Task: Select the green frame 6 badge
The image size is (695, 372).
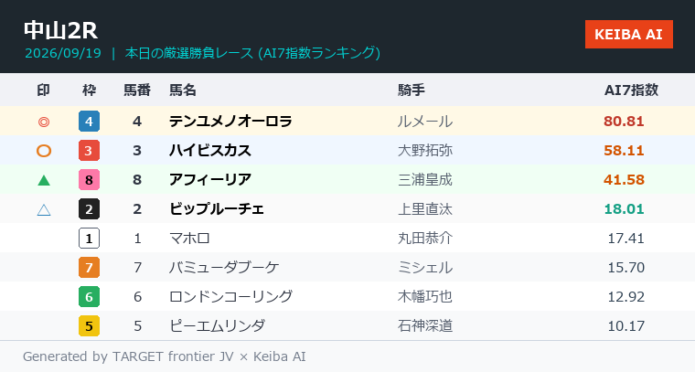Action: (x=89, y=297)
